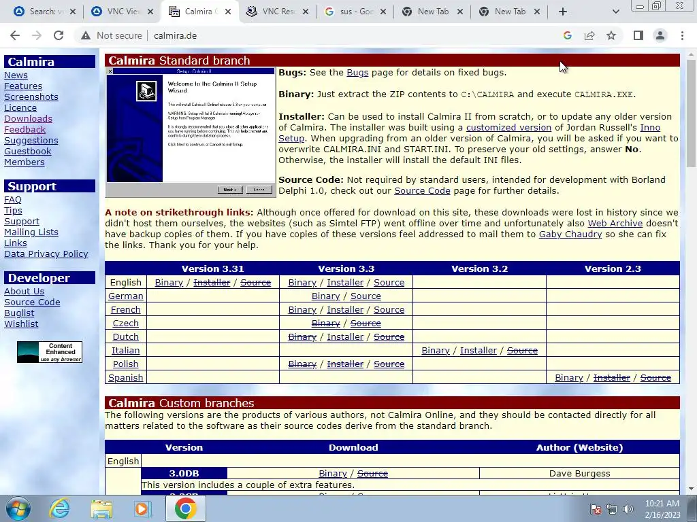Download English Version 3.31 Binary
697x522 pixels.
tap(169, 282)
